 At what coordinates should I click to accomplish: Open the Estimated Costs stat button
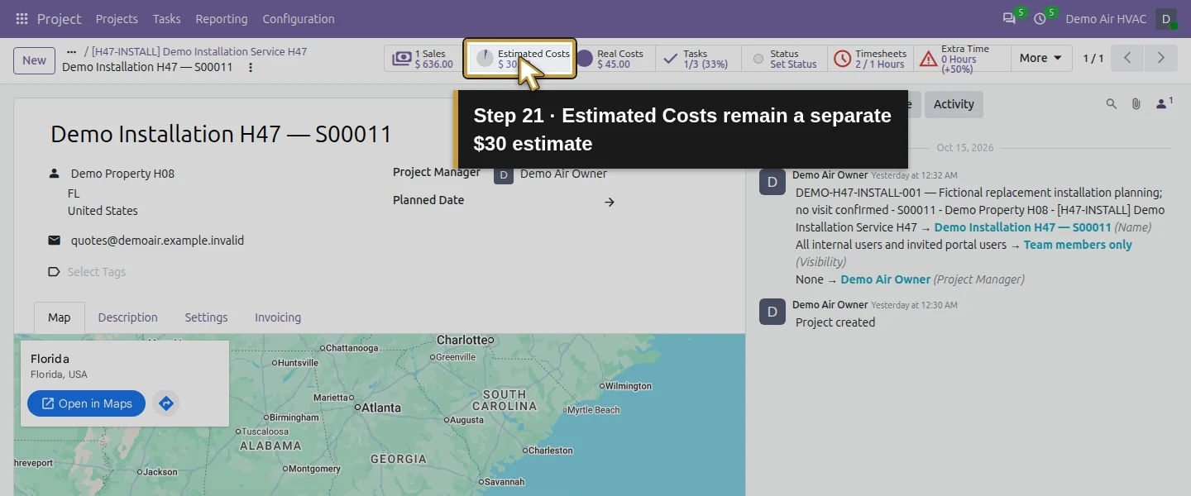click(520, 59)
